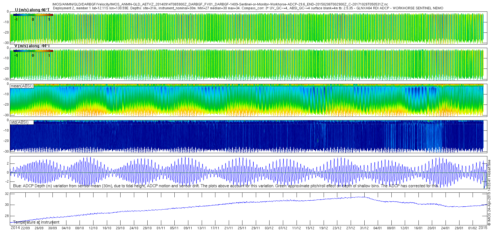Click the file path title line starting 'IMOS/ANMN/QLD'
Image resolution: width=492 pixels, height=232 pixels.
click(220, 4)
